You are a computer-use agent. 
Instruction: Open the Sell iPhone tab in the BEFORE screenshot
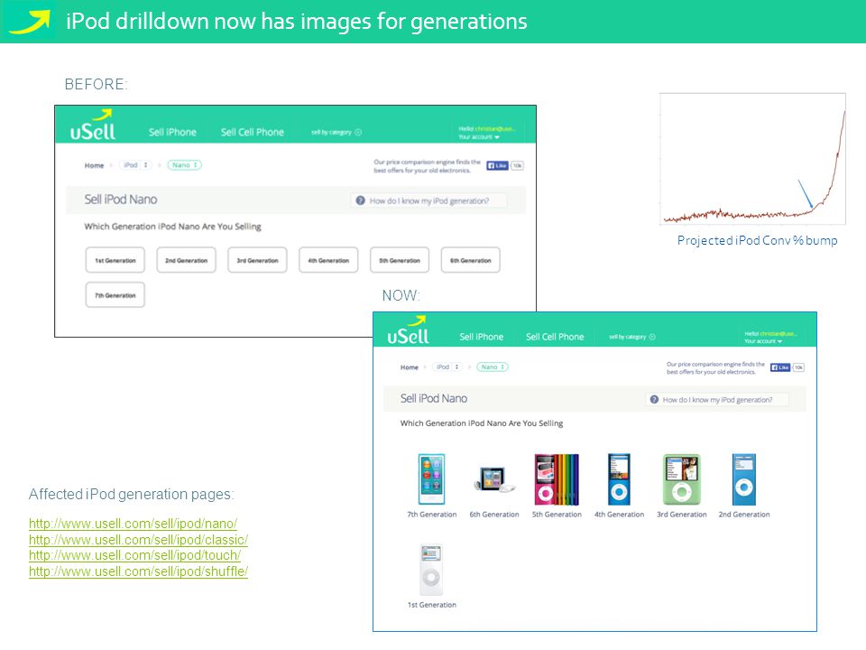172,132
